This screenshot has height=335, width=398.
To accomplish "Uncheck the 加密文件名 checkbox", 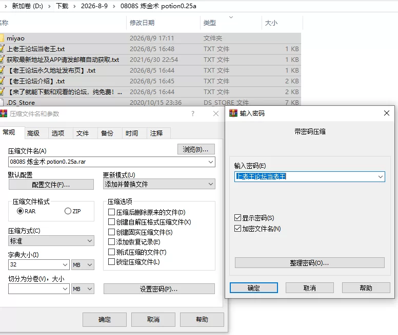I will coord(237,229).
